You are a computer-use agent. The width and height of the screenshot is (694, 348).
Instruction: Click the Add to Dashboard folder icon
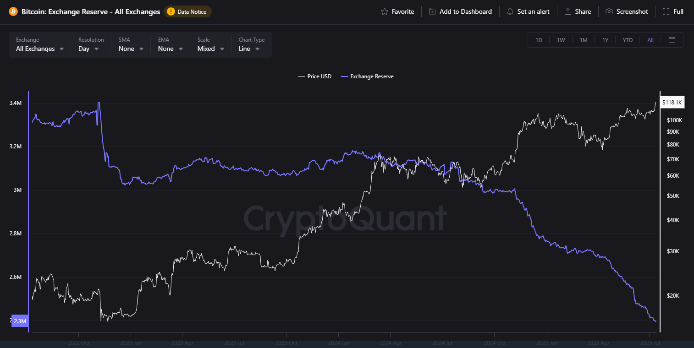click(x=432, y=11)
